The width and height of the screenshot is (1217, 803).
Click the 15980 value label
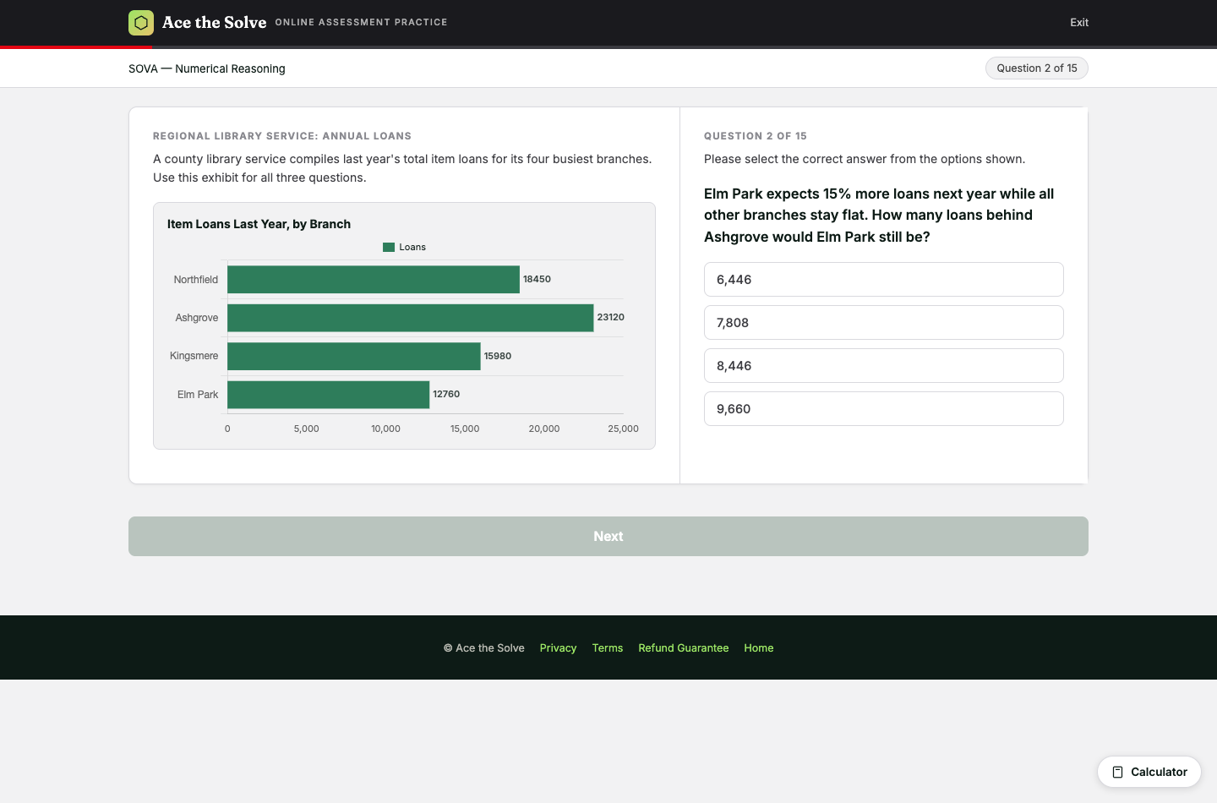coord(498,356)
